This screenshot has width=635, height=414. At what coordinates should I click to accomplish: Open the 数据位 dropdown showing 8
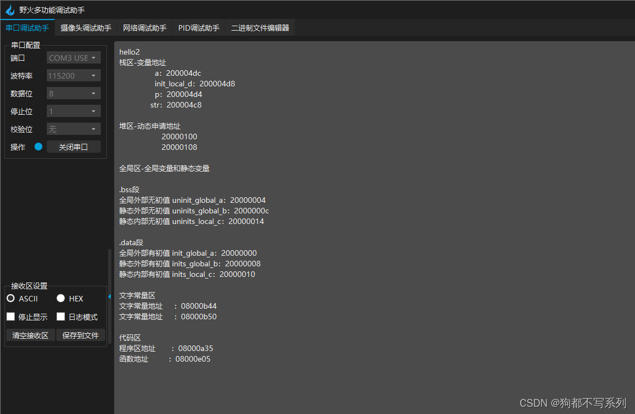click(x=74, y=94)
